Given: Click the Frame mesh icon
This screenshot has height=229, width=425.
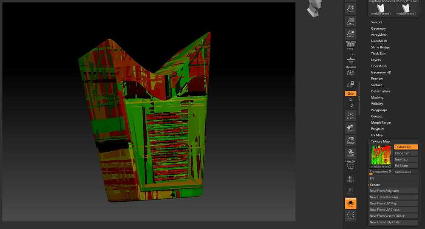Looking at the screenshot, I should (x=351, y=116).
